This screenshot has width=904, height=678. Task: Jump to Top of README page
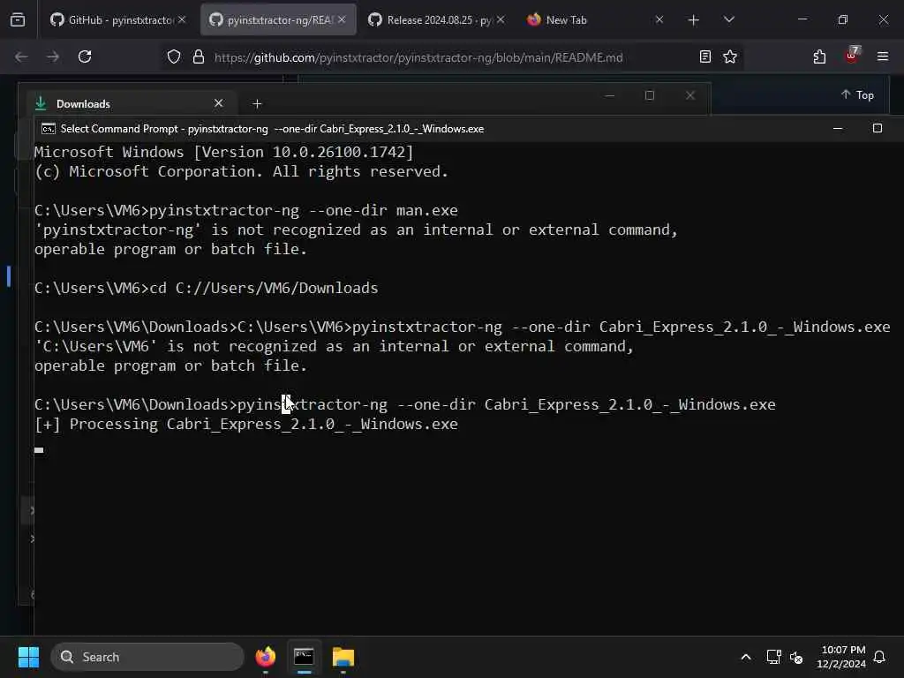click(x=857, y=95)
